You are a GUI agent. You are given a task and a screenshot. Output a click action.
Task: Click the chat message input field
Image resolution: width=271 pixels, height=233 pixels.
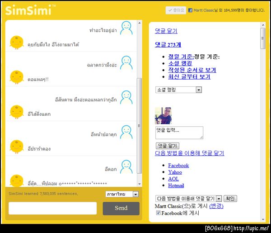click(52, 208)
